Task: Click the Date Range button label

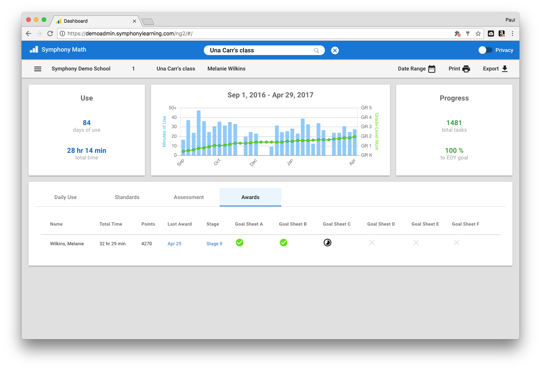Action: pyautogui.click(x=412, y=69)
